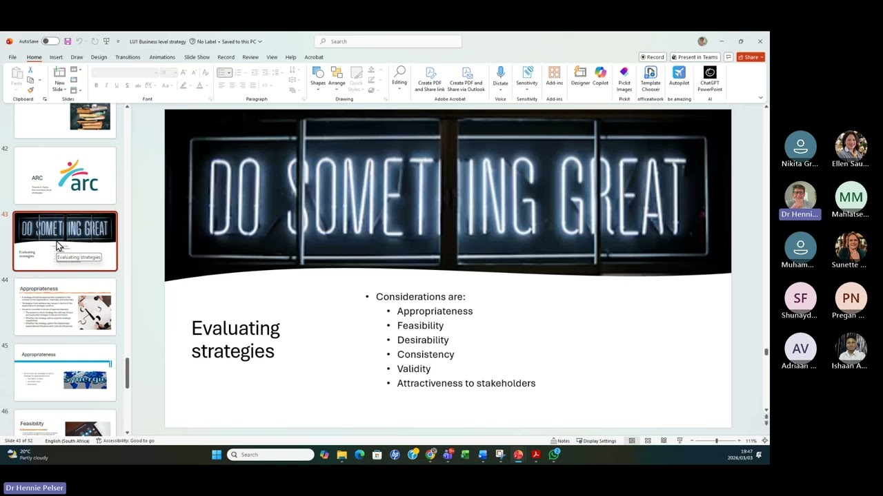The width and height of the screenshot is (883, 496).
Task: Launch Copilot from the ribbon
Action: tap(600, 77)
